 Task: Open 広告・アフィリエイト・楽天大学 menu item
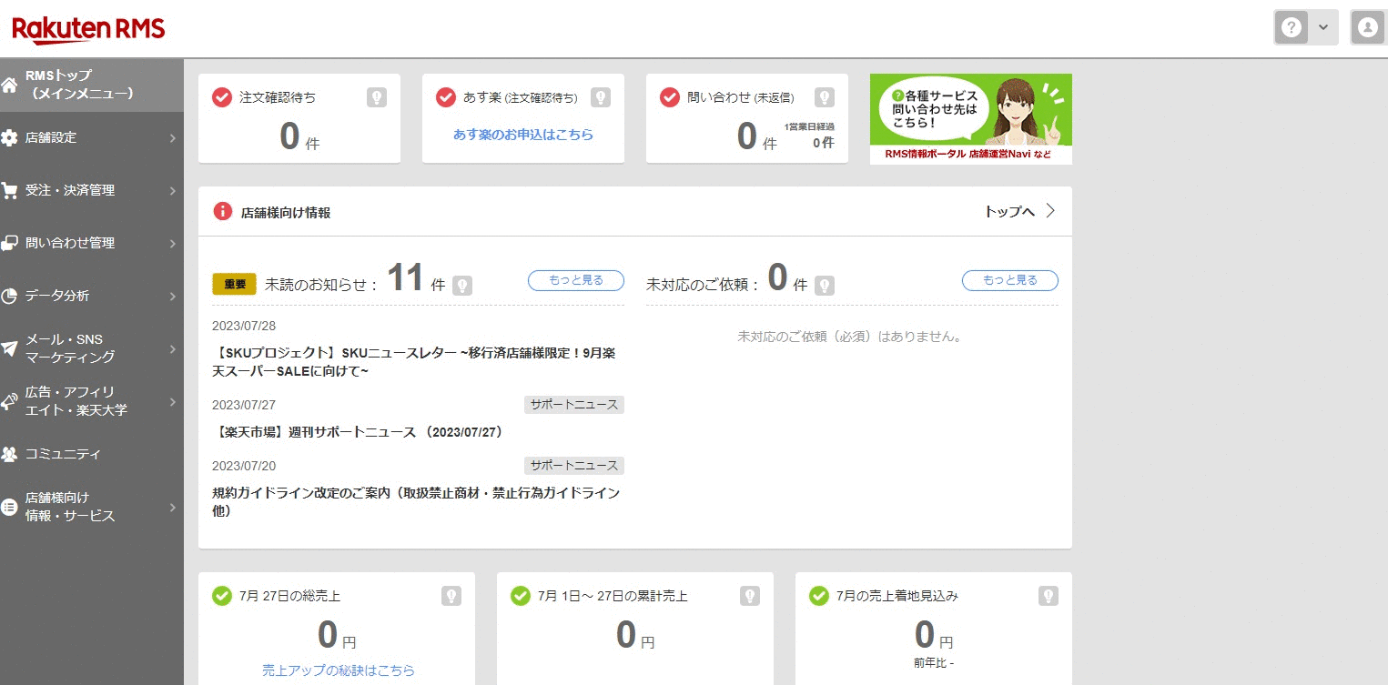(92, 402)
